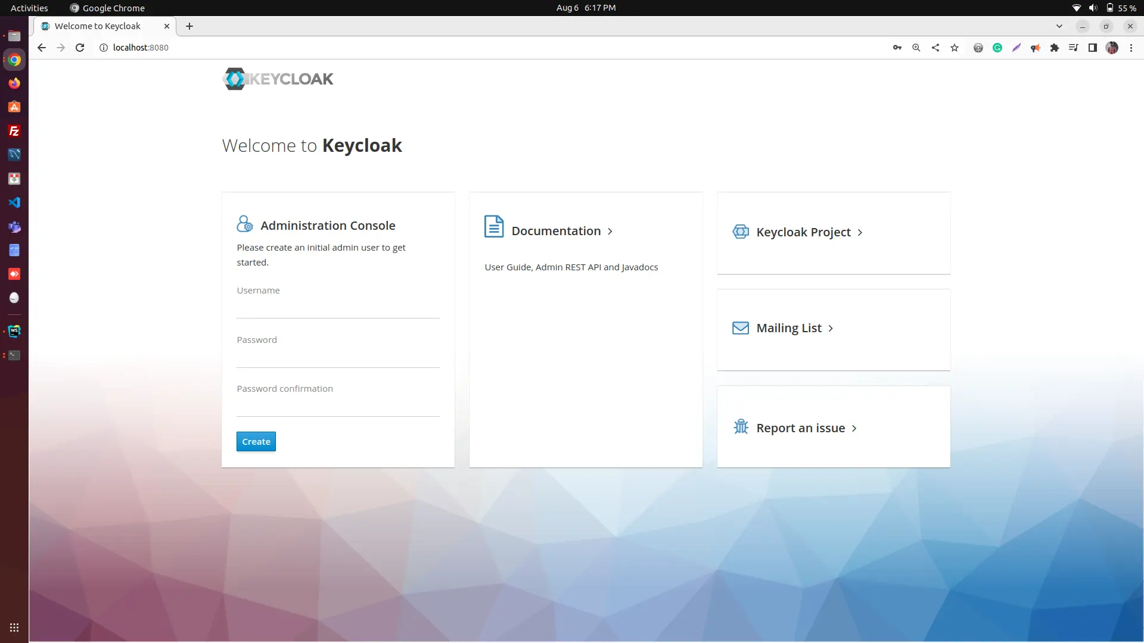Open saved passwords key icon

coord(897,48)
